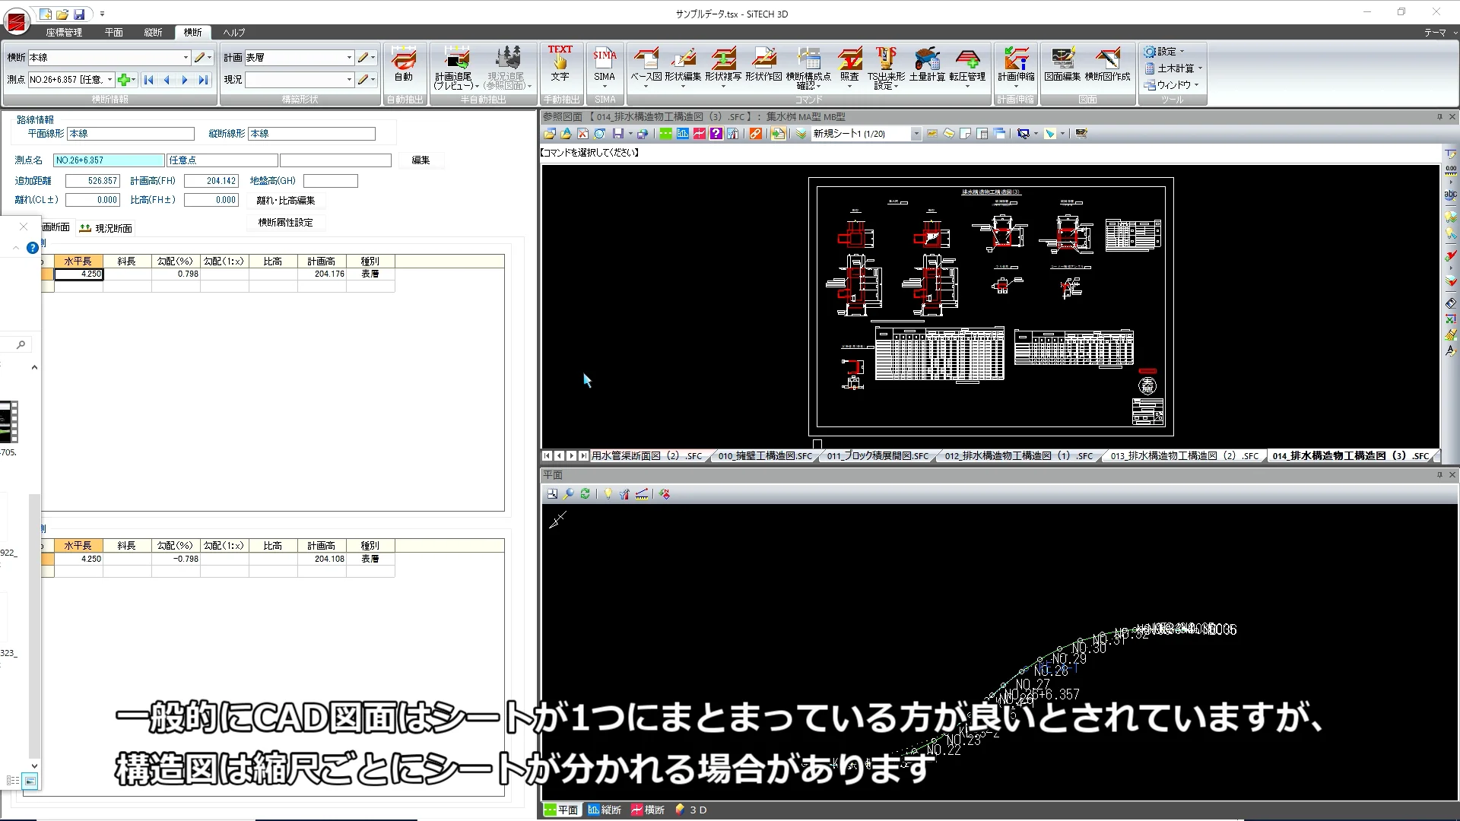This screenshot has width=1460, height=821.
Task: Click the 編集 button in 路線情報
Action: click(422, 160)
